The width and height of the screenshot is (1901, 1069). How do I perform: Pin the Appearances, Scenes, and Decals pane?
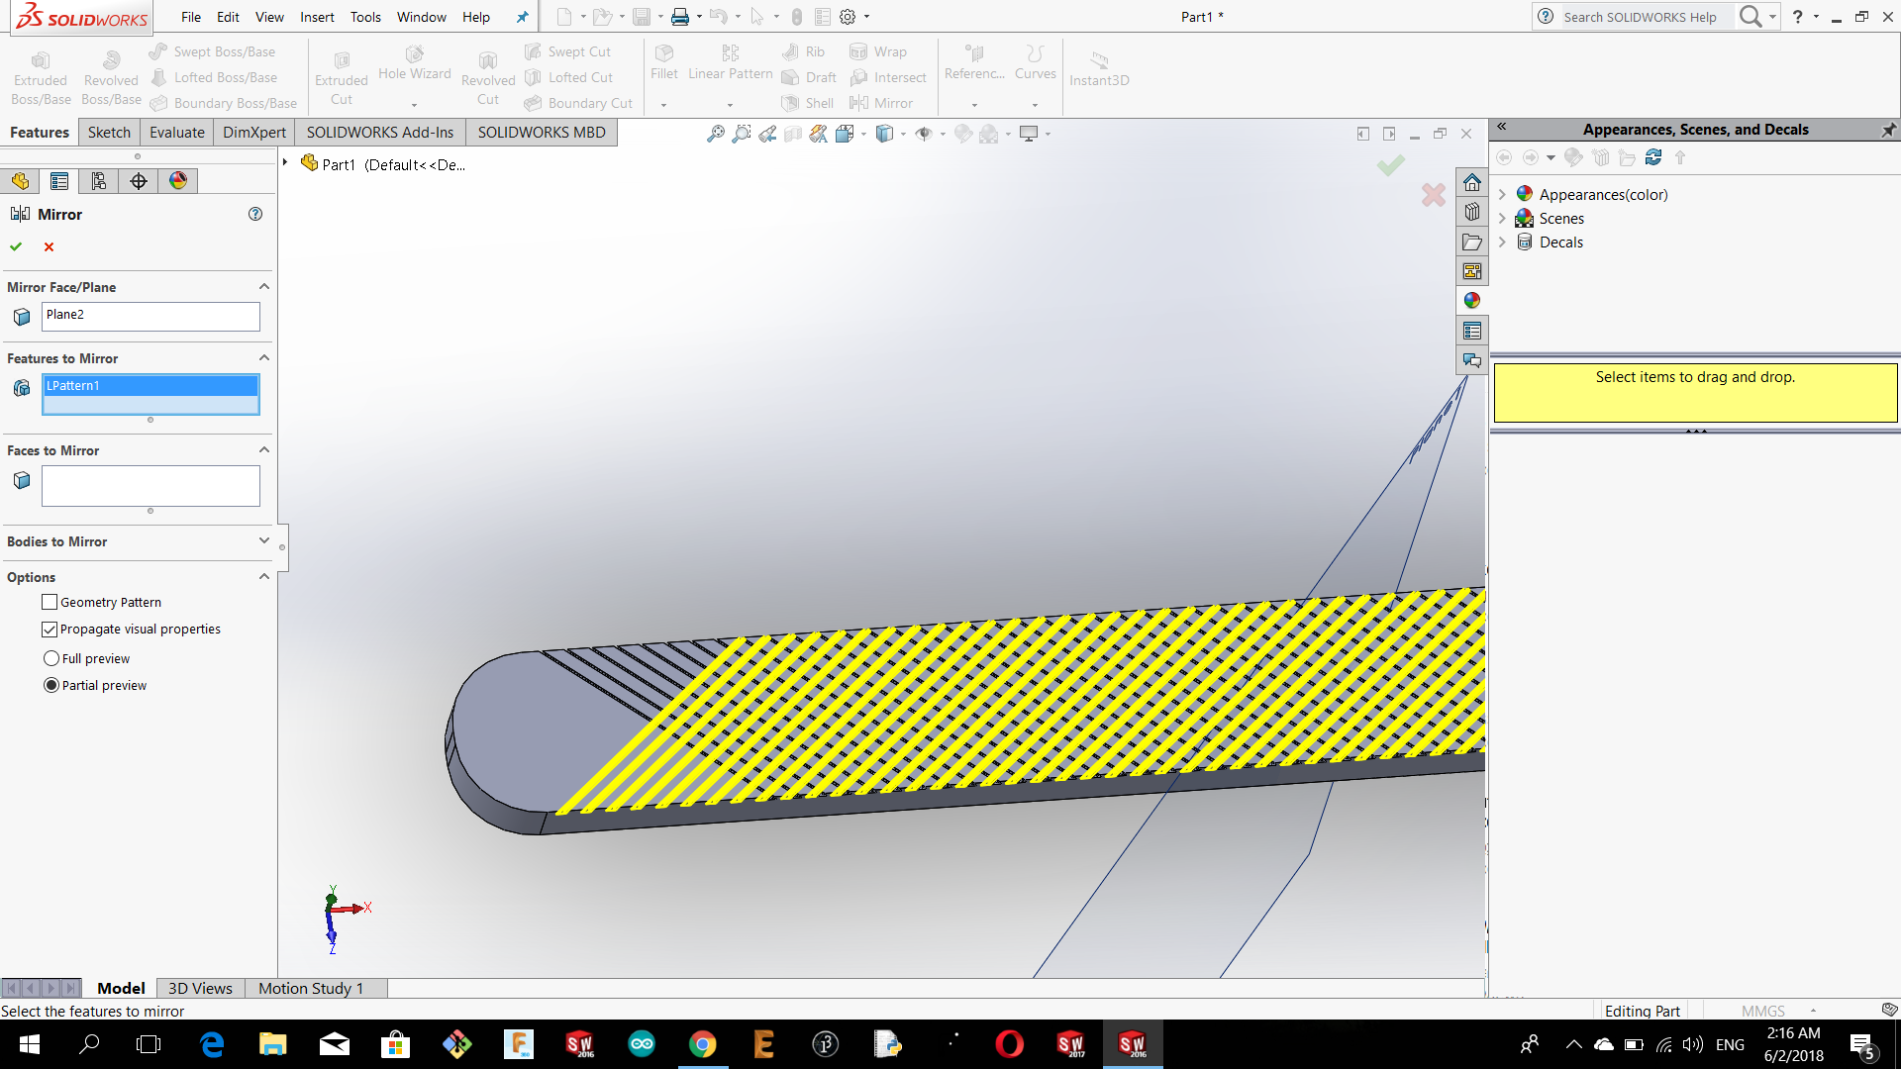click(x=1888, y=130)
